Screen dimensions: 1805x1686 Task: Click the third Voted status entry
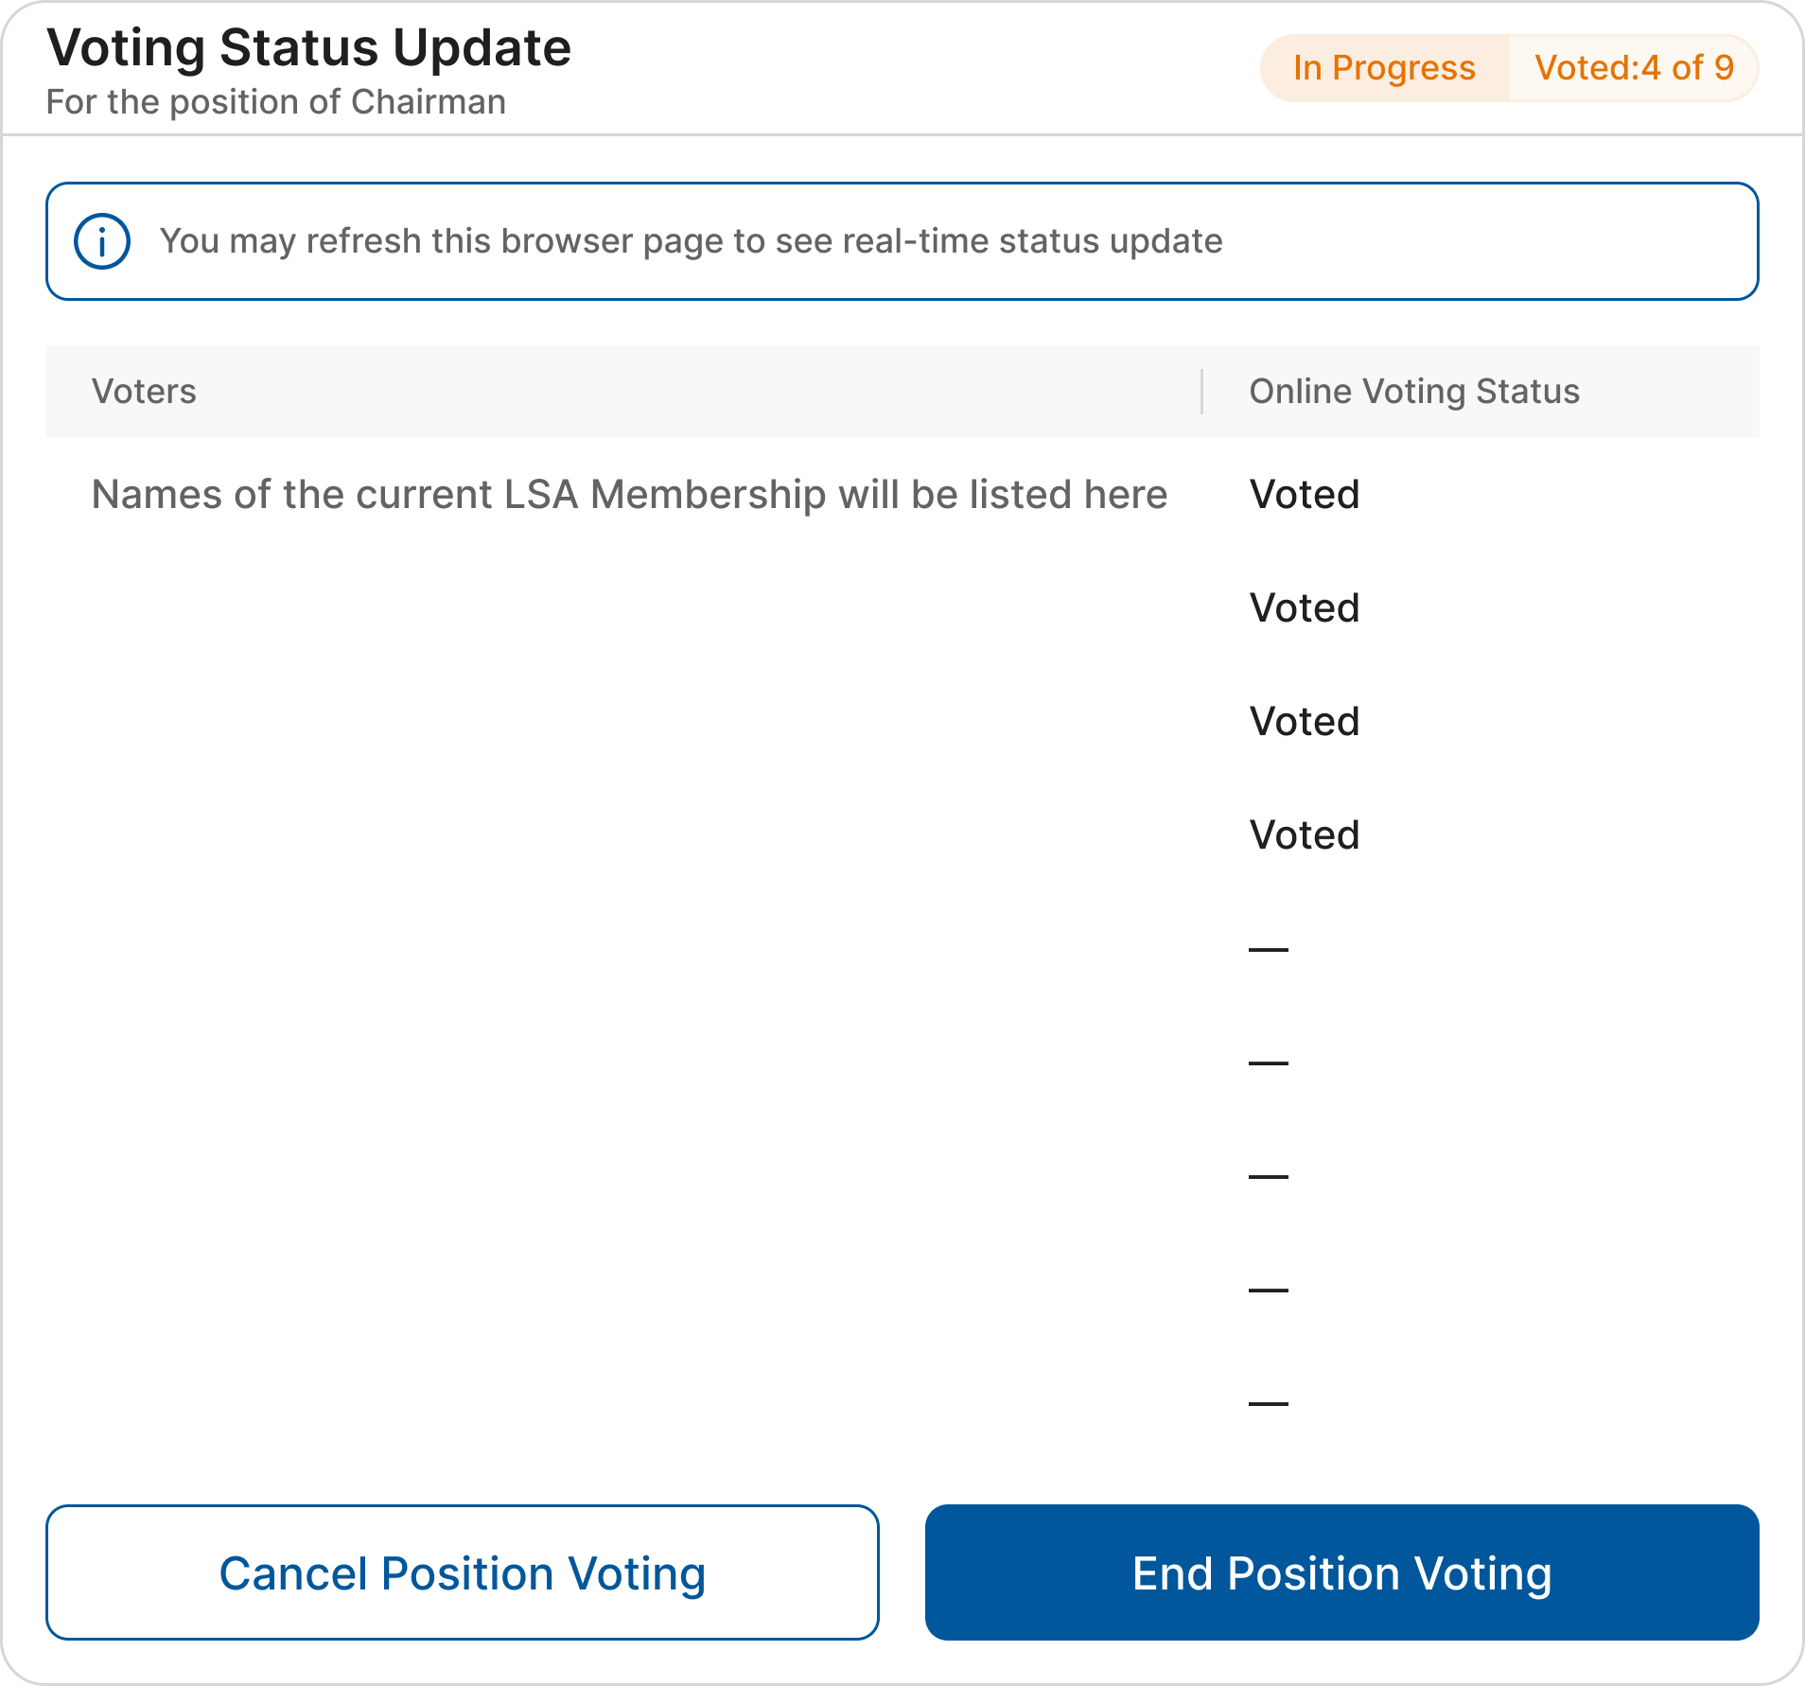point(1305,722)
